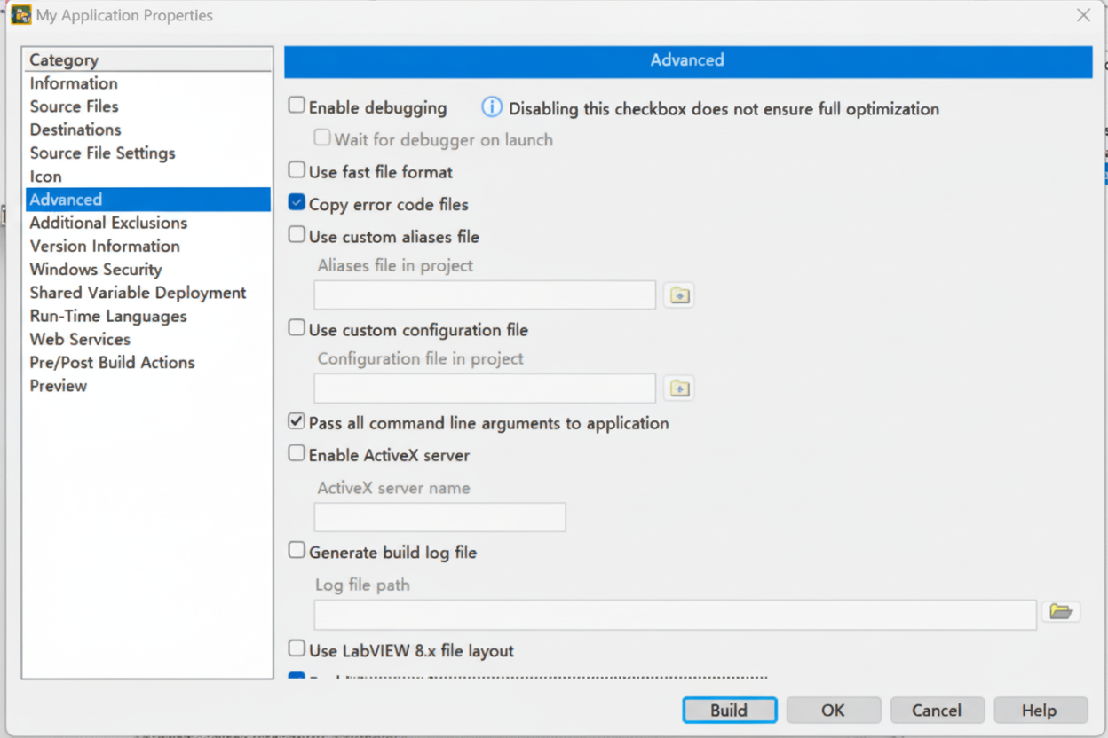
Task: Check Generate build log file
Action: (x=296, y=548)
